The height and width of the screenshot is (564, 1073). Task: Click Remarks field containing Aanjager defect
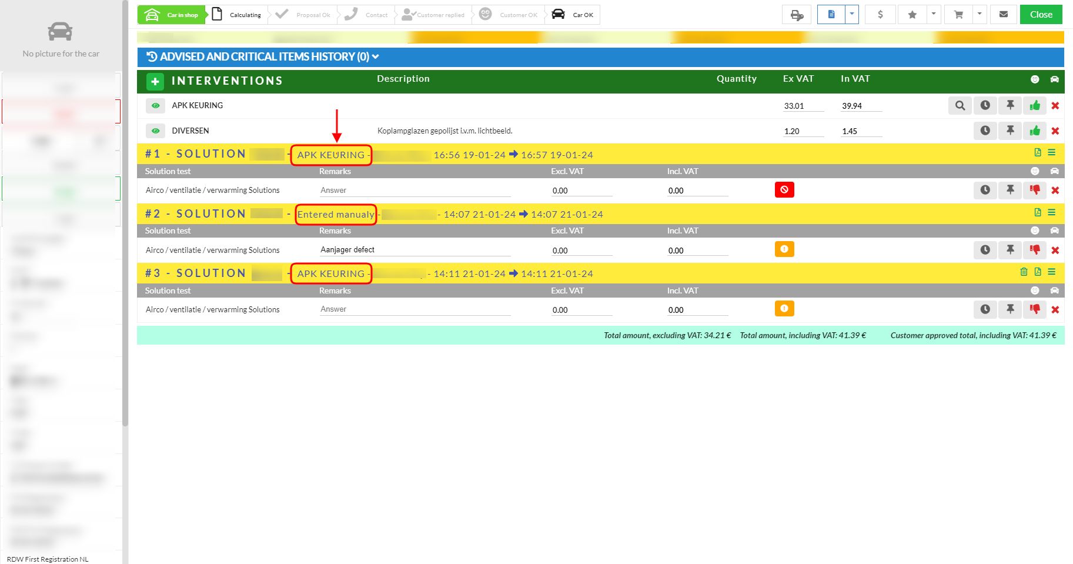point(415,250)
